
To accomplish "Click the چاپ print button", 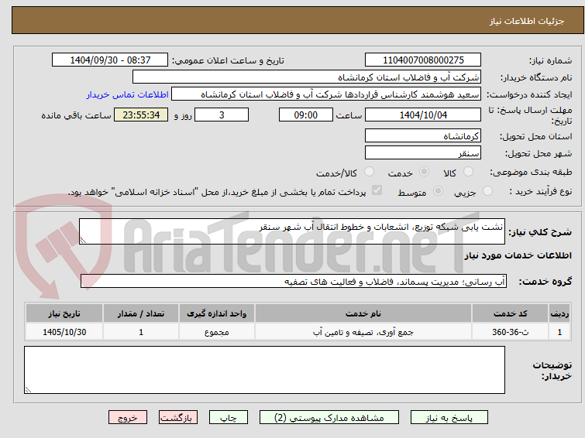I will (x=229, y=418).
